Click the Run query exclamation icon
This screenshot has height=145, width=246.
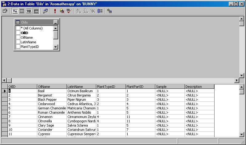point(55,11)
